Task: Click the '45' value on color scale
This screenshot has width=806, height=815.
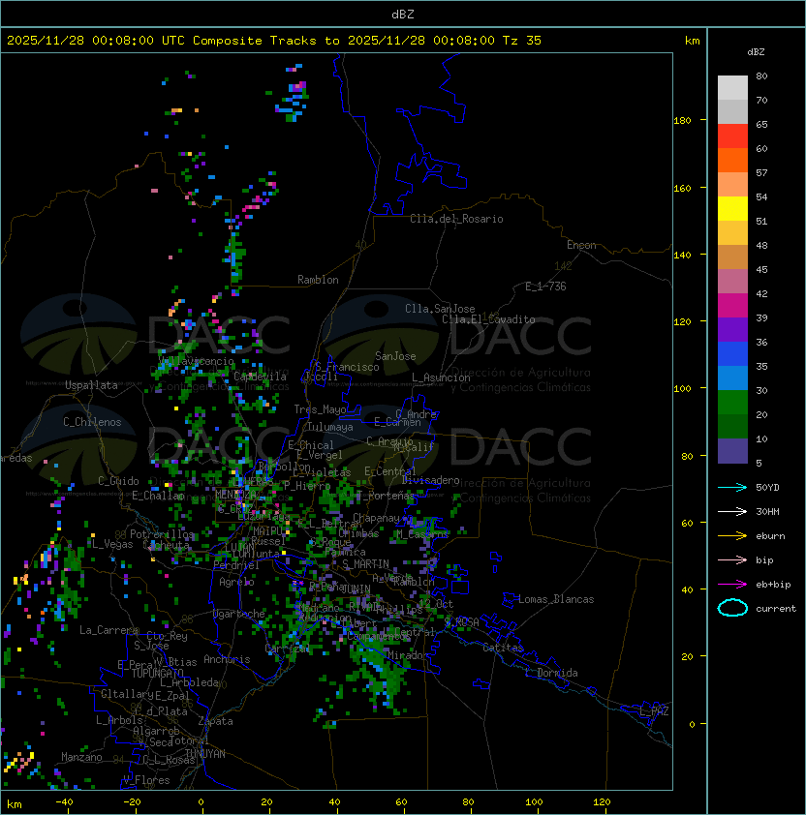Action: pyautogui.click(x=761, y=269)
